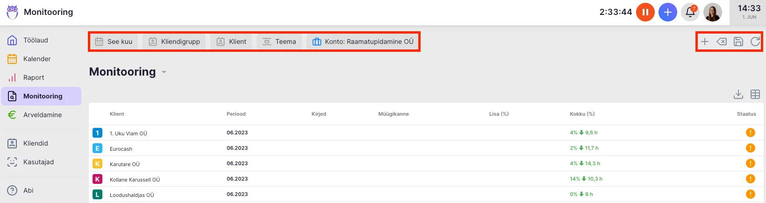Clear filters with the backspace icon

tap(721, 42)
